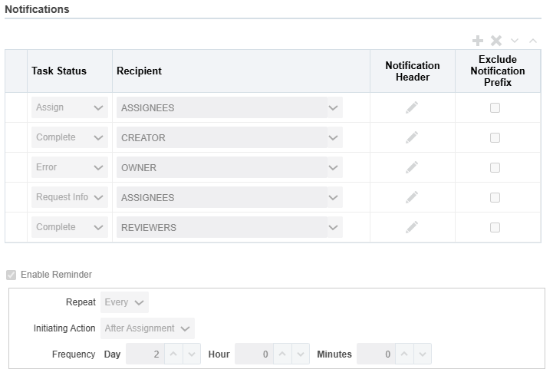Expand recipient dropdown arrow for OWNER
The image size is (553, 389).
pos(334,167)
